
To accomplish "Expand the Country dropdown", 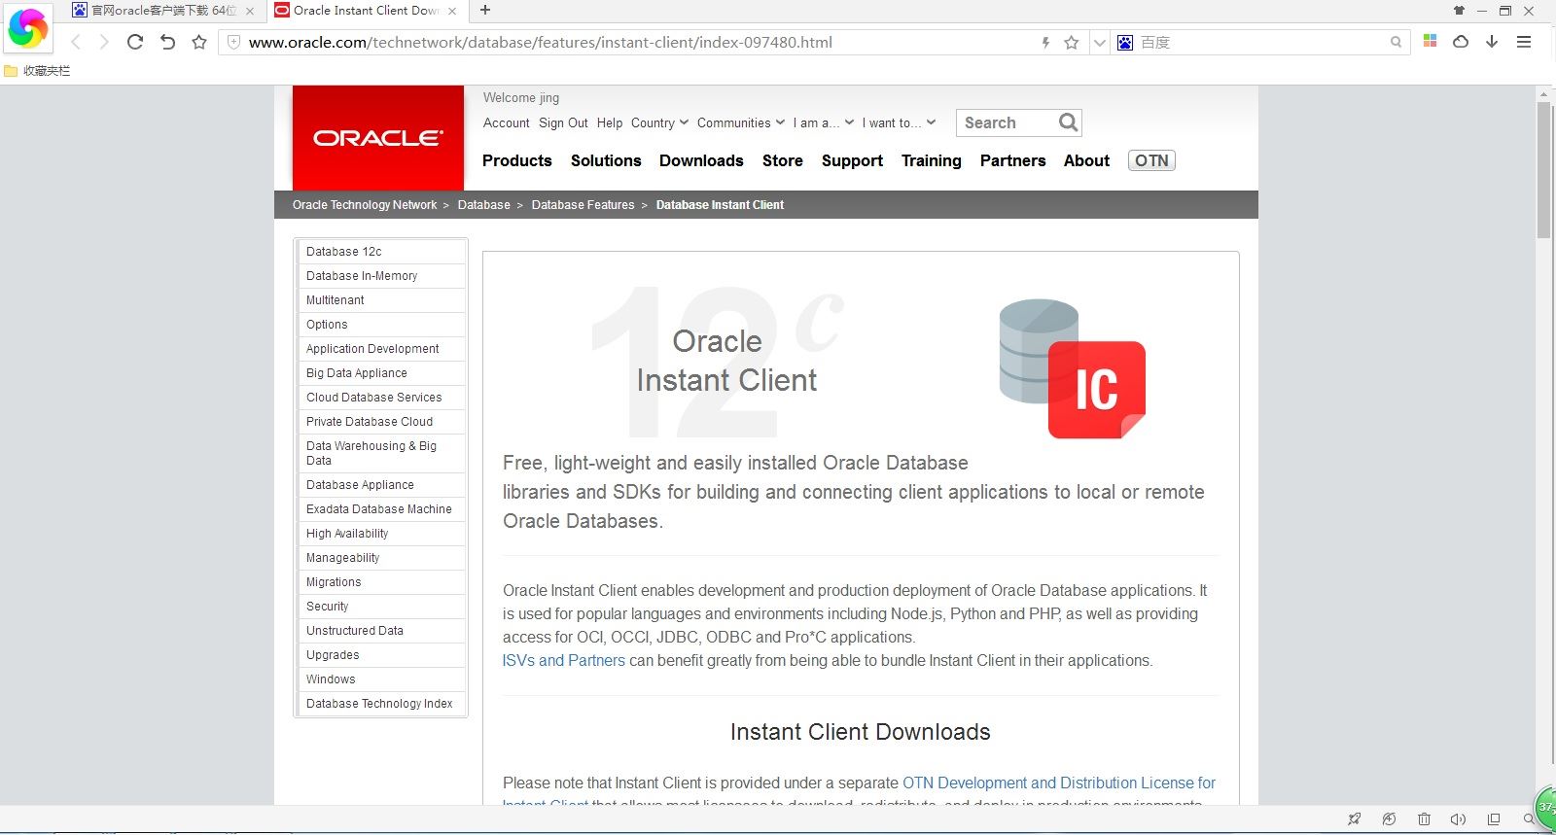I will 659,122.
